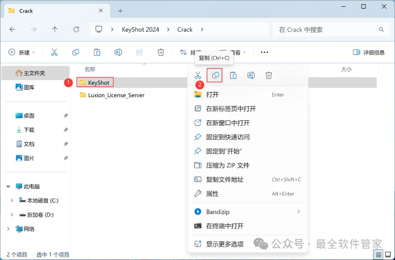Choose 压缩为 ZIP 文件

tap(248, 165)
